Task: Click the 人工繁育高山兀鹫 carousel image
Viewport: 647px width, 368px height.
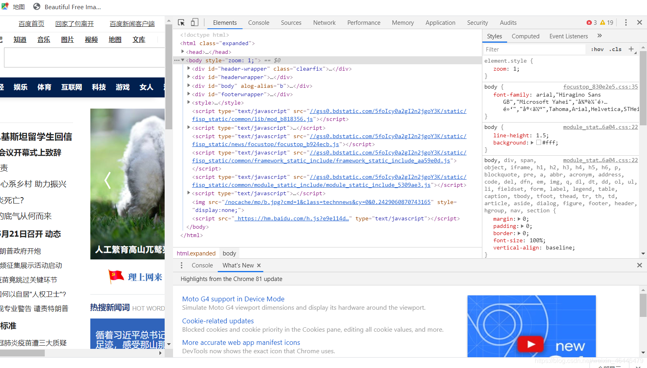Action: [127, 184]
